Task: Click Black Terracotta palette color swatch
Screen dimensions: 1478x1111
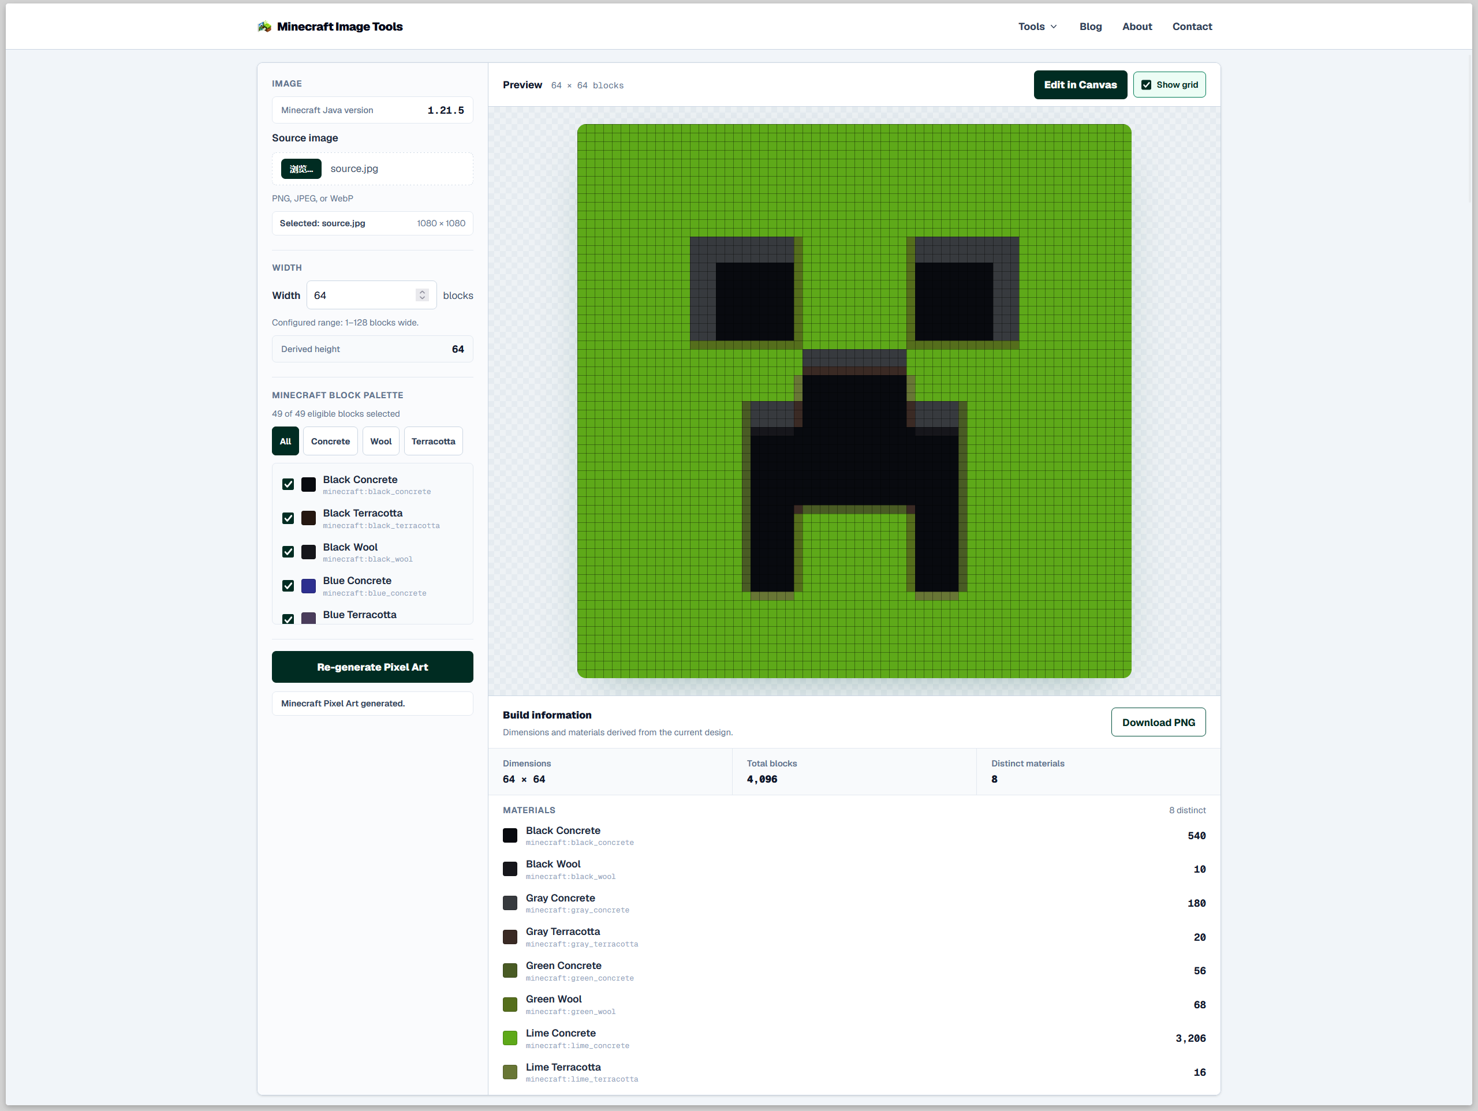Action: [309, 518]
